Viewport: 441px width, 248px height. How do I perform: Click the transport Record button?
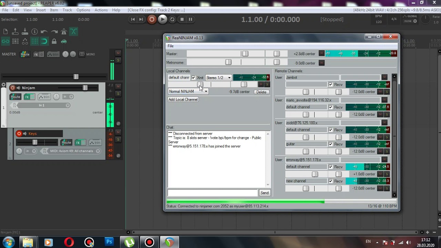coord(152,19)
